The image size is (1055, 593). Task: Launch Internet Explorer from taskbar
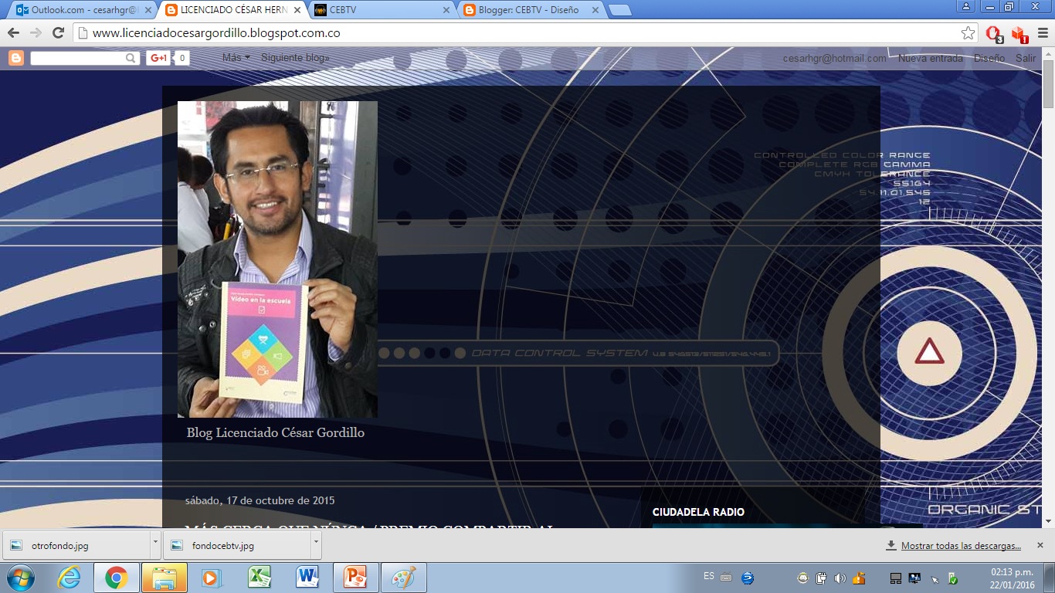pos(69,578)
